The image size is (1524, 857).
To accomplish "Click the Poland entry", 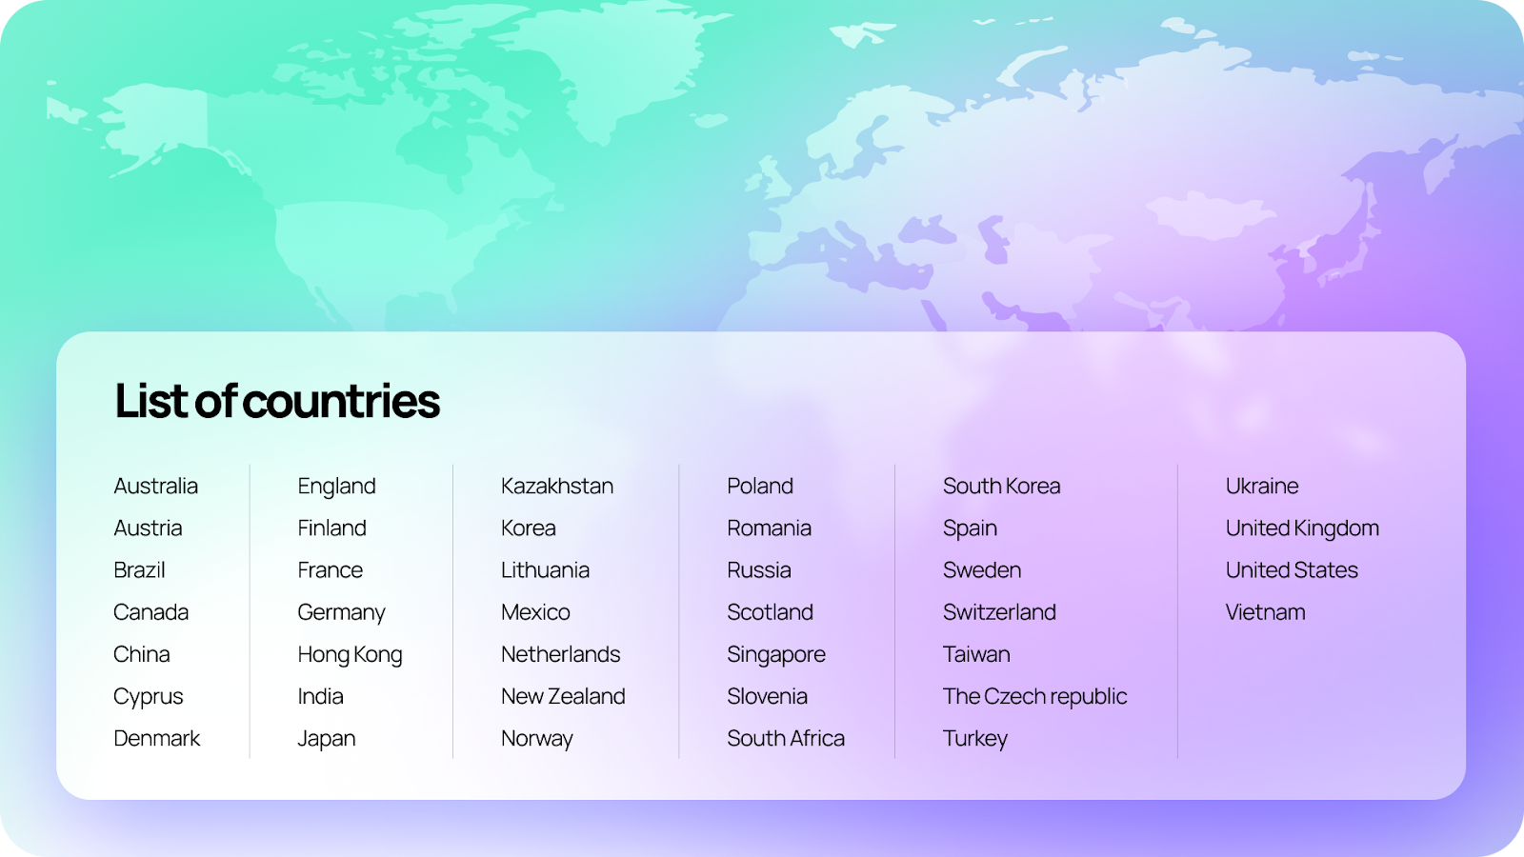I will click(x=760, y=486).
